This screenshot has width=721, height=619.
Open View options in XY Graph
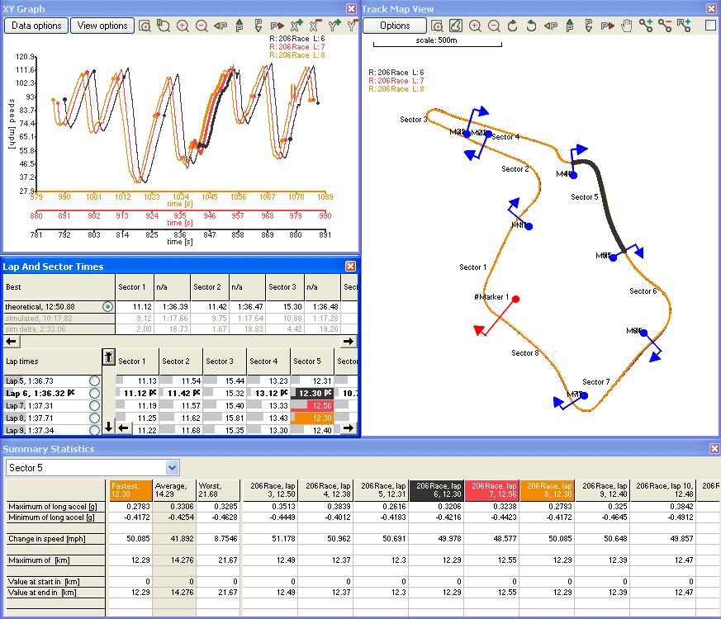102,26
